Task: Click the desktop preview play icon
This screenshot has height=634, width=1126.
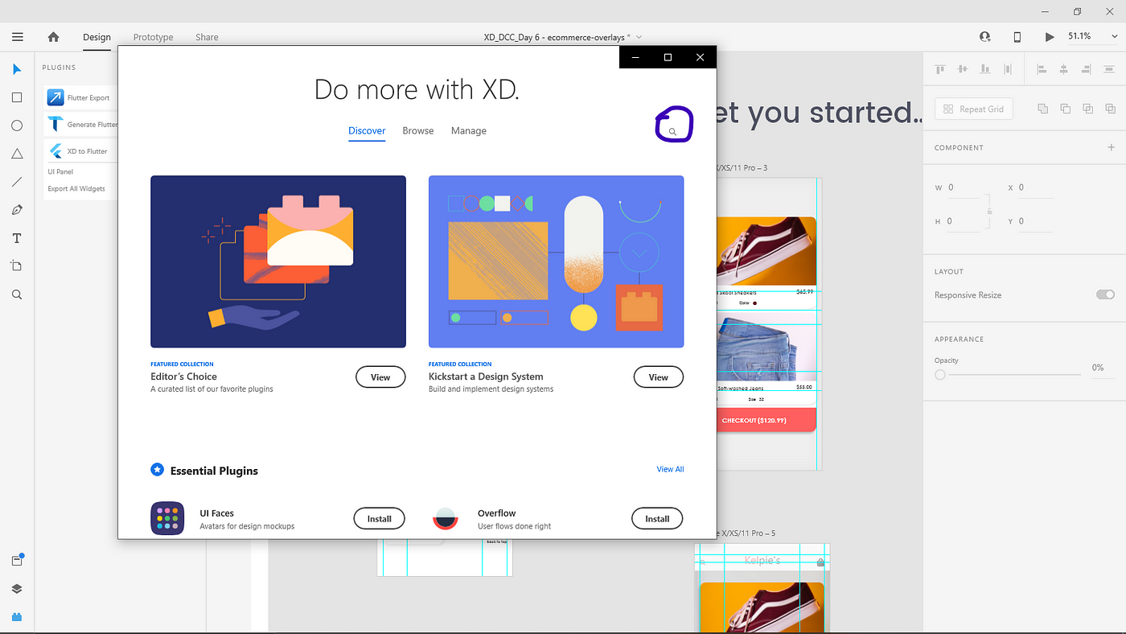Action: pos(1049,37)
